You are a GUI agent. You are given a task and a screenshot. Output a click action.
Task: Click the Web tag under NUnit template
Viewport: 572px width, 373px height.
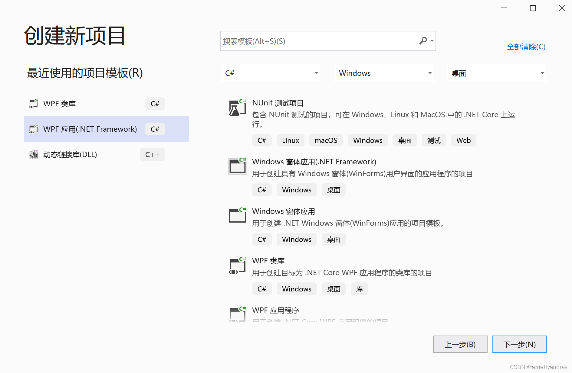click(x=463, y=140)
